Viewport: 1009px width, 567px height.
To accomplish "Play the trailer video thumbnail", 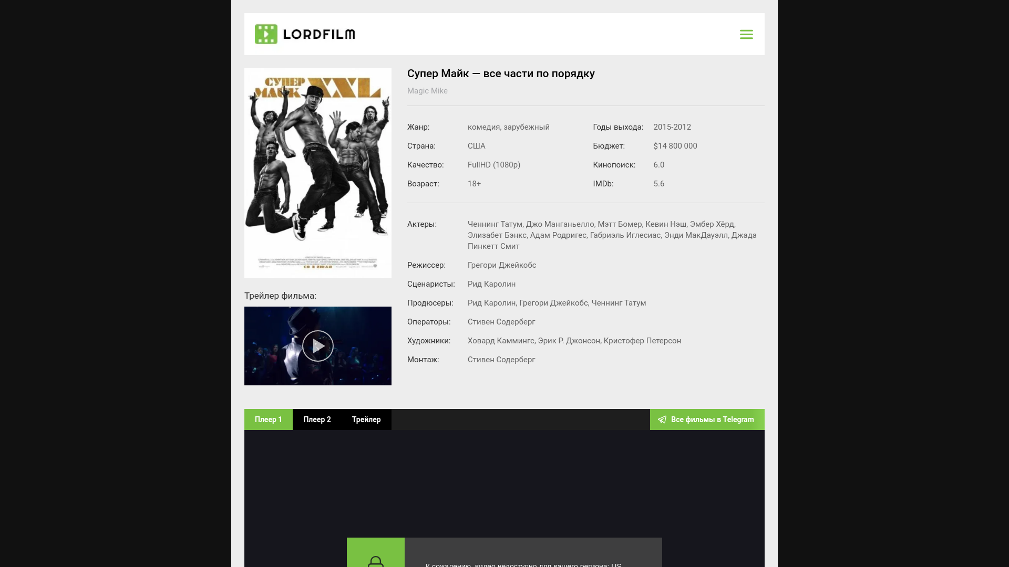I will tap(318, 346).
